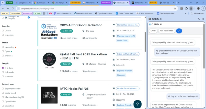Check the Upcoming status checkbox
Screen dimensions: 206x109
coord(3,47)
